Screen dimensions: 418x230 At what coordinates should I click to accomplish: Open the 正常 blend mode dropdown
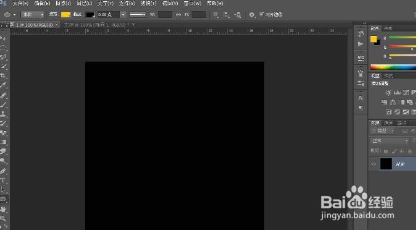point(390,141)
